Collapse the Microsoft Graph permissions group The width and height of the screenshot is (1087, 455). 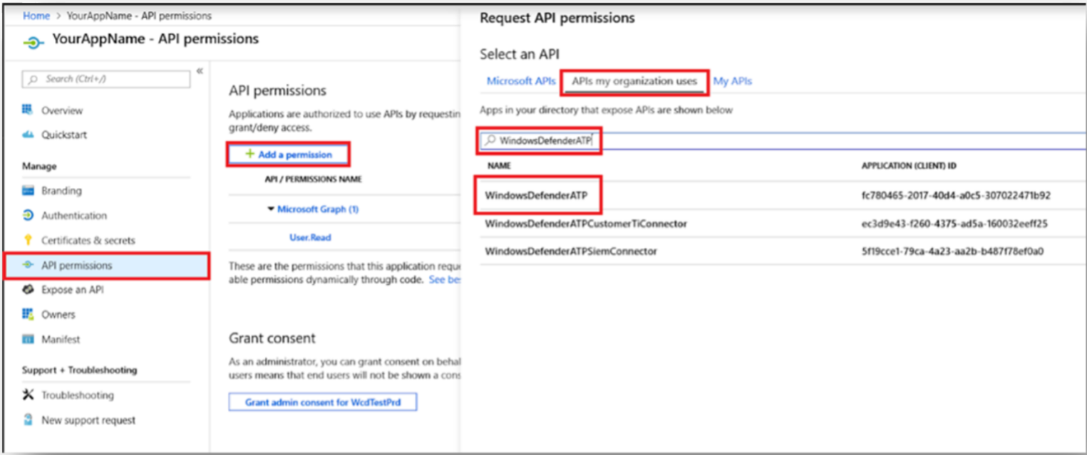(271, 209)
